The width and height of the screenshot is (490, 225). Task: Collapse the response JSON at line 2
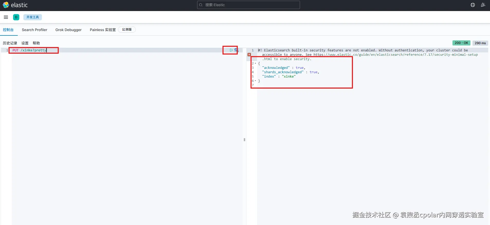tap(255, 63)
